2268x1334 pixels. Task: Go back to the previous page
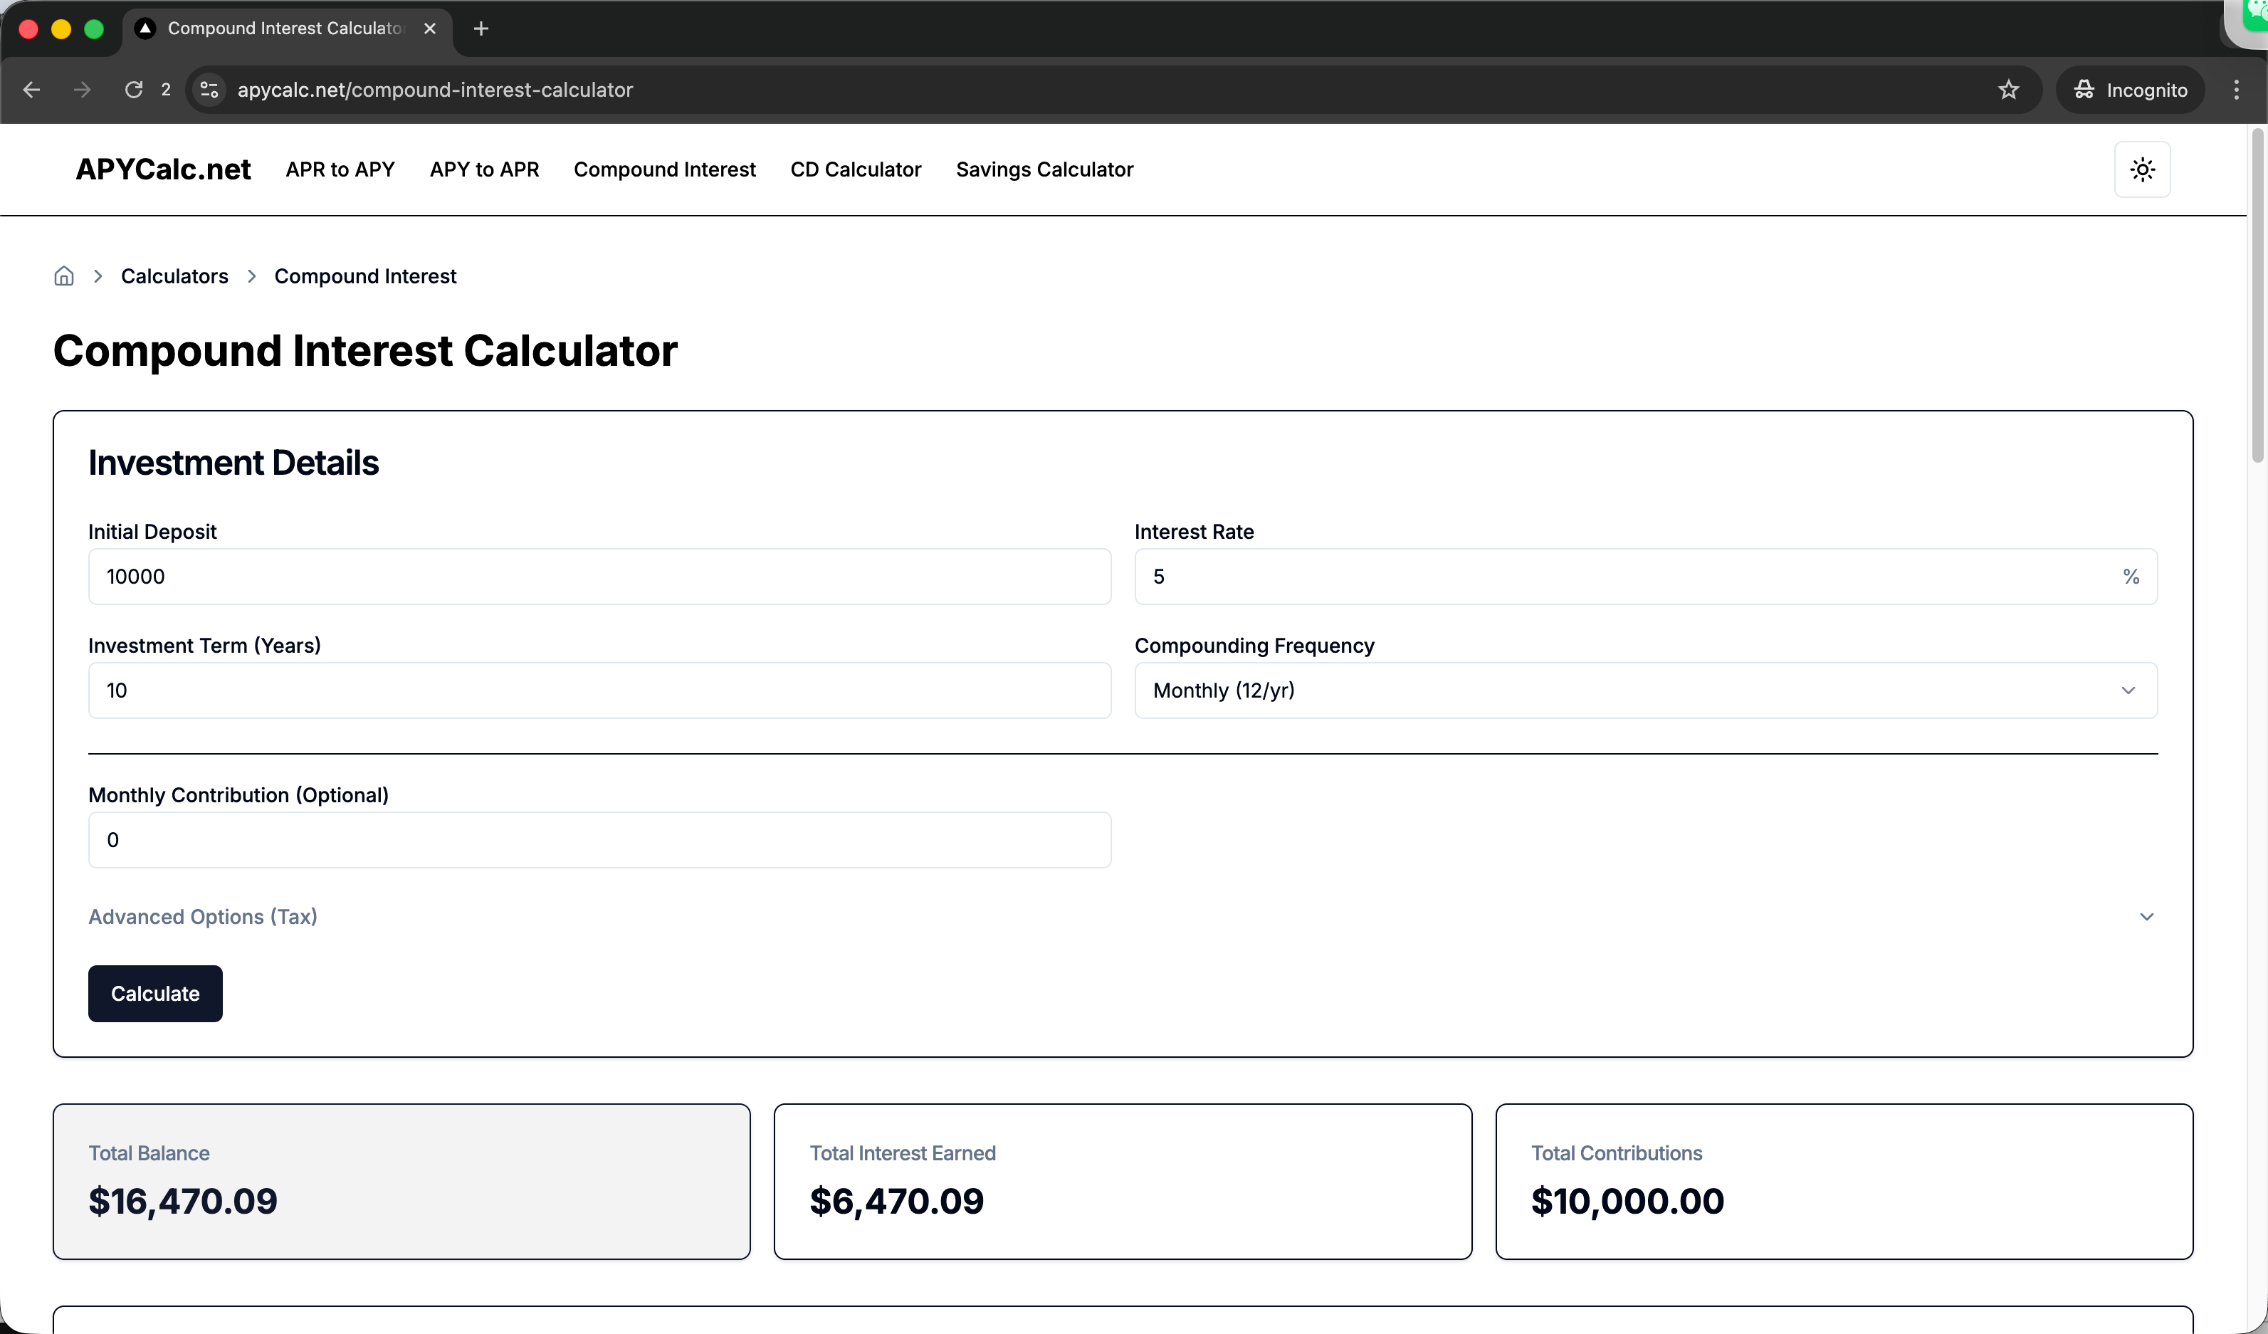(x=31, y=89)
